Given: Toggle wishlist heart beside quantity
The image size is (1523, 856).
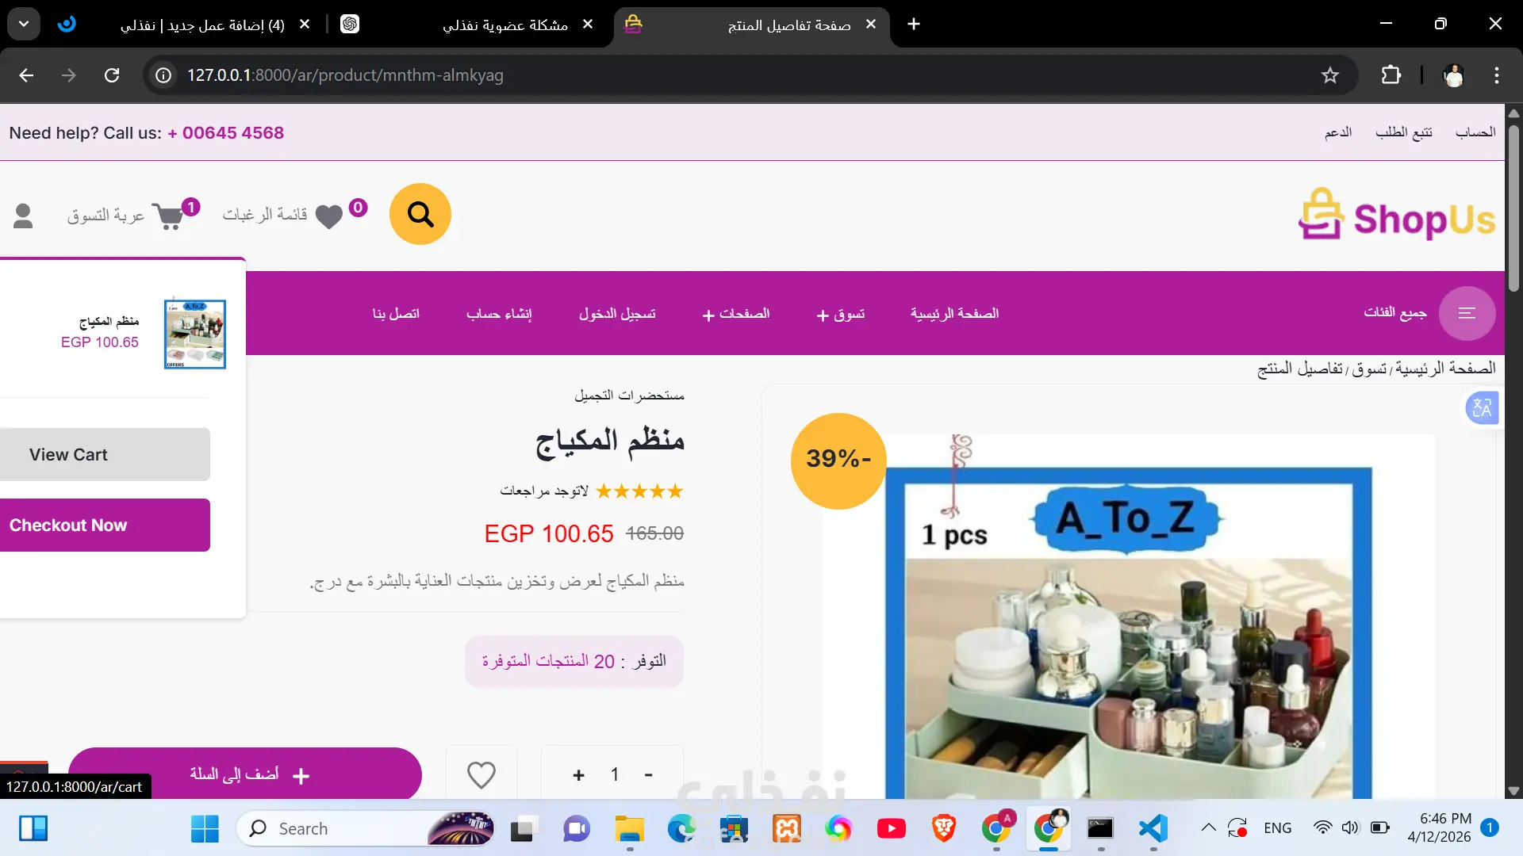Looking at the screenshot, I should point(481,774).
